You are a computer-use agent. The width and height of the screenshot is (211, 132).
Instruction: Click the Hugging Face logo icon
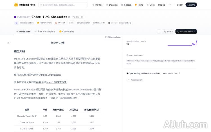coord(16,5)
